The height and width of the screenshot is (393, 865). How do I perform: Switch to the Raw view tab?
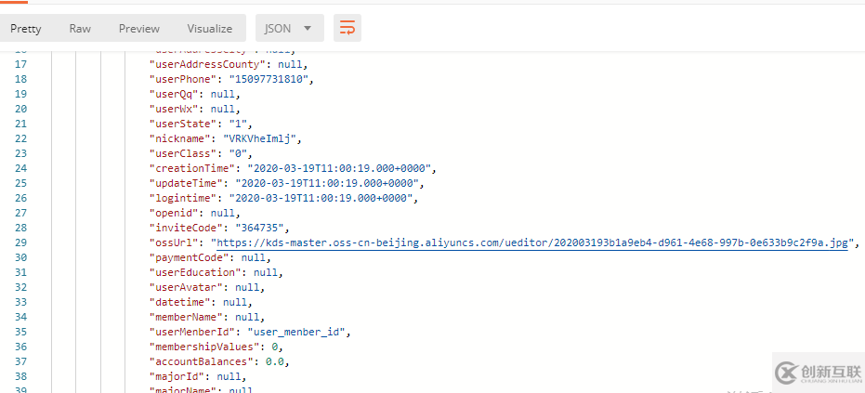(80, 29)
